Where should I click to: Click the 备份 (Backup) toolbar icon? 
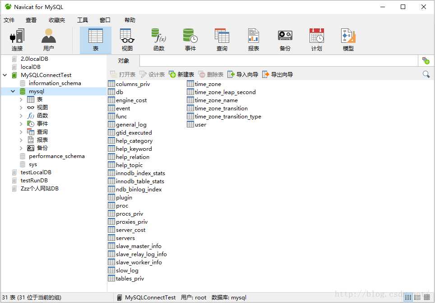coord(285,40)
